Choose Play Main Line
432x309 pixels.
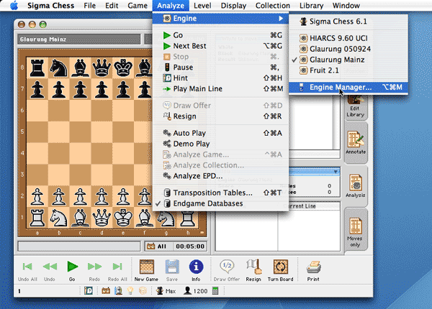(220, 89)
